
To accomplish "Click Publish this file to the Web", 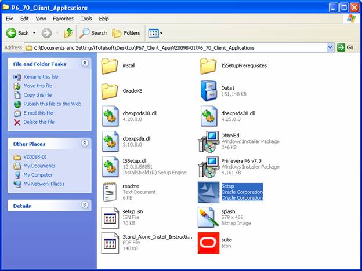I will point(52,104).
